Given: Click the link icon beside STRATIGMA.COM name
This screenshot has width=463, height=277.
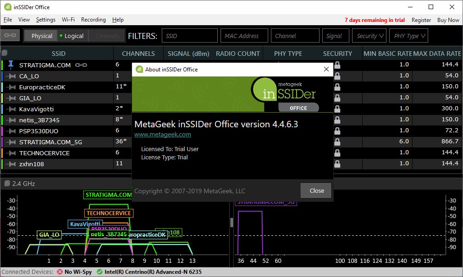Looking at the screenshot, I should (81, 65).
